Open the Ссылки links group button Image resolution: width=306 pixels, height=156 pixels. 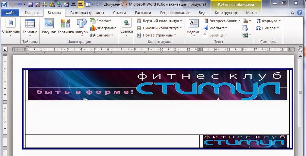tap(127, 28)
